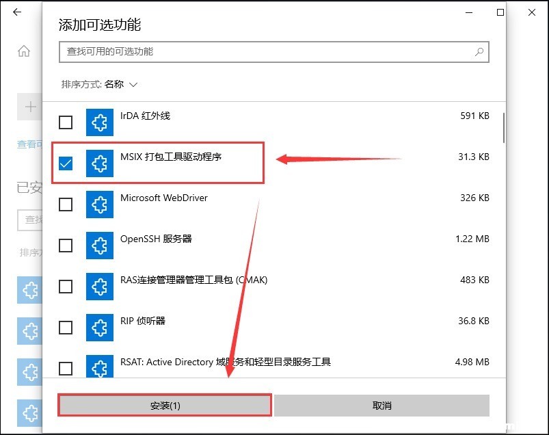Click the RIP 侦听器 feature icon
Viewport: 549px width, 435px height.
pos(100,328)
